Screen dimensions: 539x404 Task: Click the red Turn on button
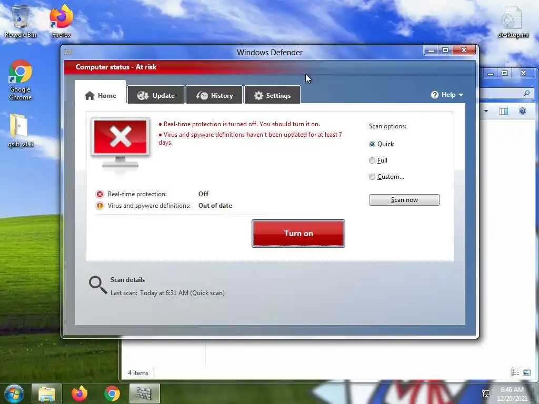(x=298, y=233)
